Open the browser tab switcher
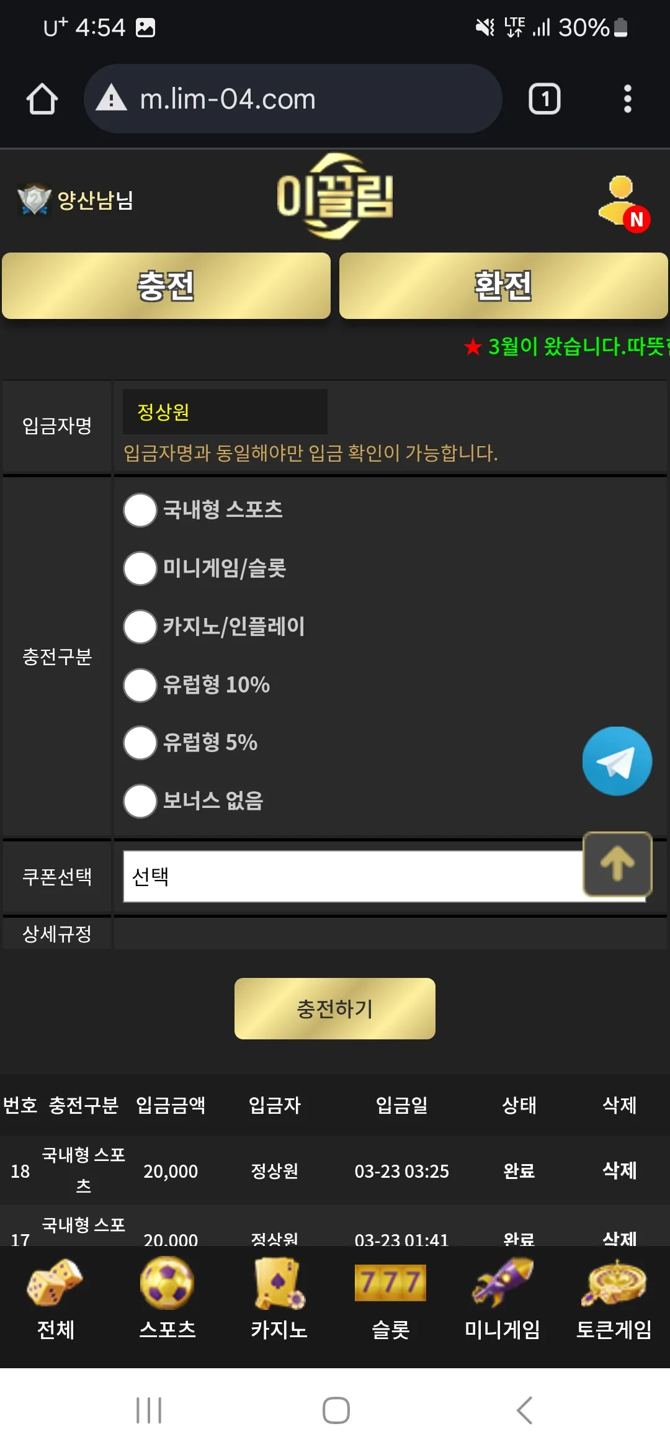Image resolution: width=670 pixels, height=1452 pixels. [544, 99]
